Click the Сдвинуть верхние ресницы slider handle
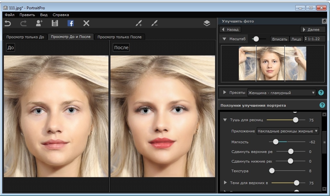Image resolution: width=330 pixels, height=196 pixels. click(291, 151)
